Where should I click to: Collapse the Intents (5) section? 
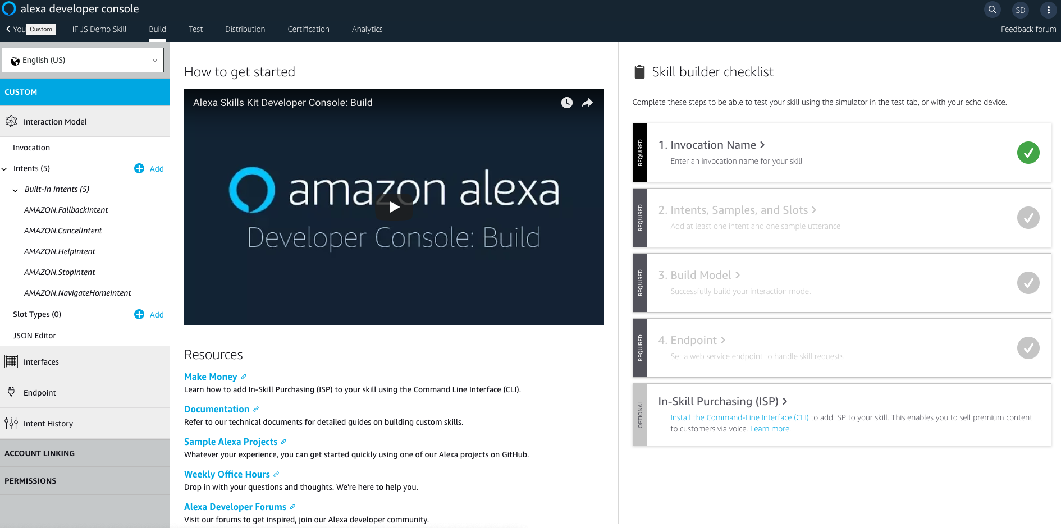point(4,168)
